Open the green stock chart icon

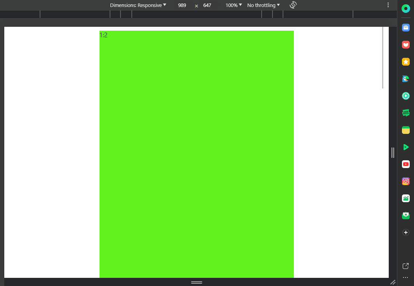click(405, 198)
